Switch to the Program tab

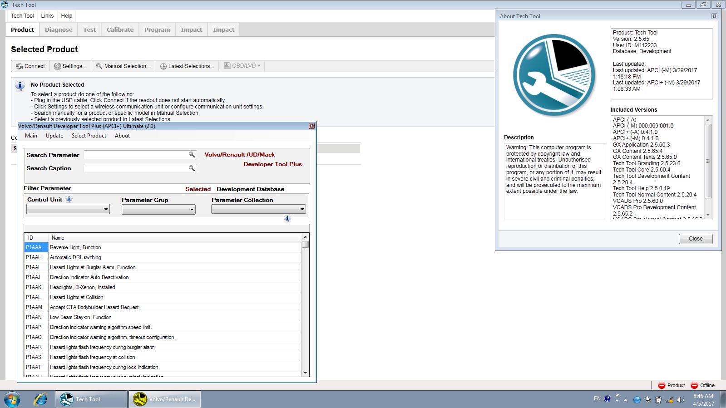(x=157, y=29)
